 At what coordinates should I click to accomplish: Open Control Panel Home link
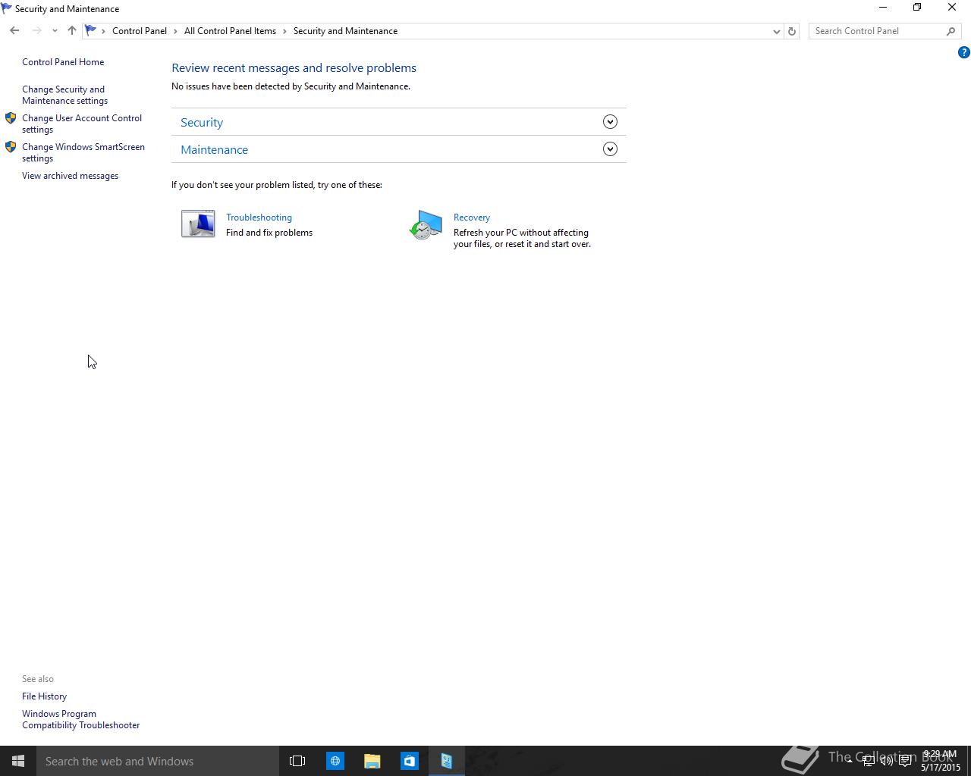[63, 62]
